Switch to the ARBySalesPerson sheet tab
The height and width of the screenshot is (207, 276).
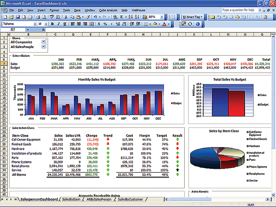[x=99, y=199]
